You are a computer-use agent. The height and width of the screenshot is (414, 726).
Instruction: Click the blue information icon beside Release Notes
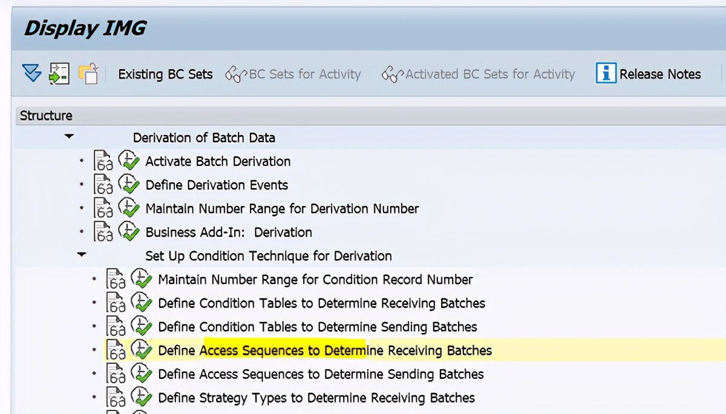click(x=607, y=73)
